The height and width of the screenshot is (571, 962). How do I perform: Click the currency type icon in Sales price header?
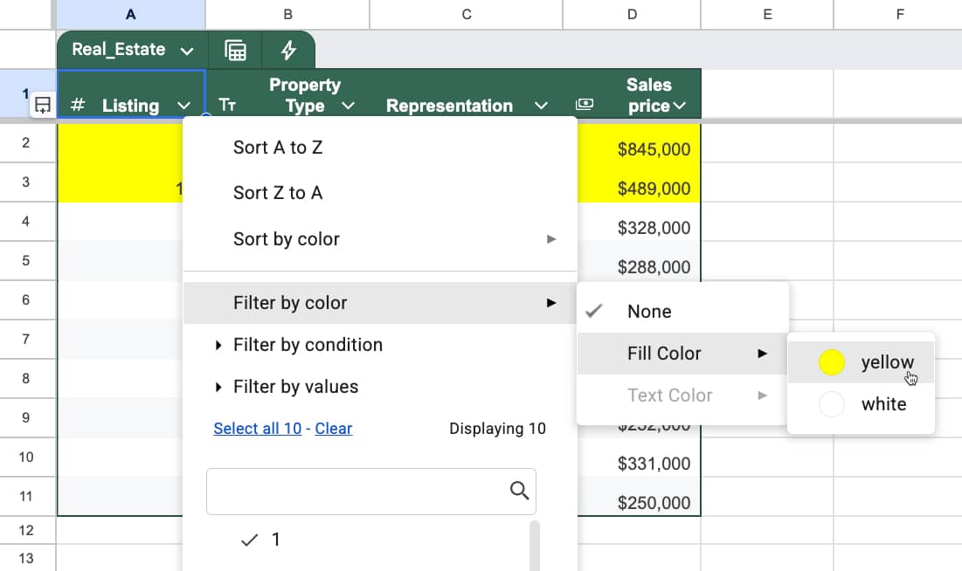point(584,104)
